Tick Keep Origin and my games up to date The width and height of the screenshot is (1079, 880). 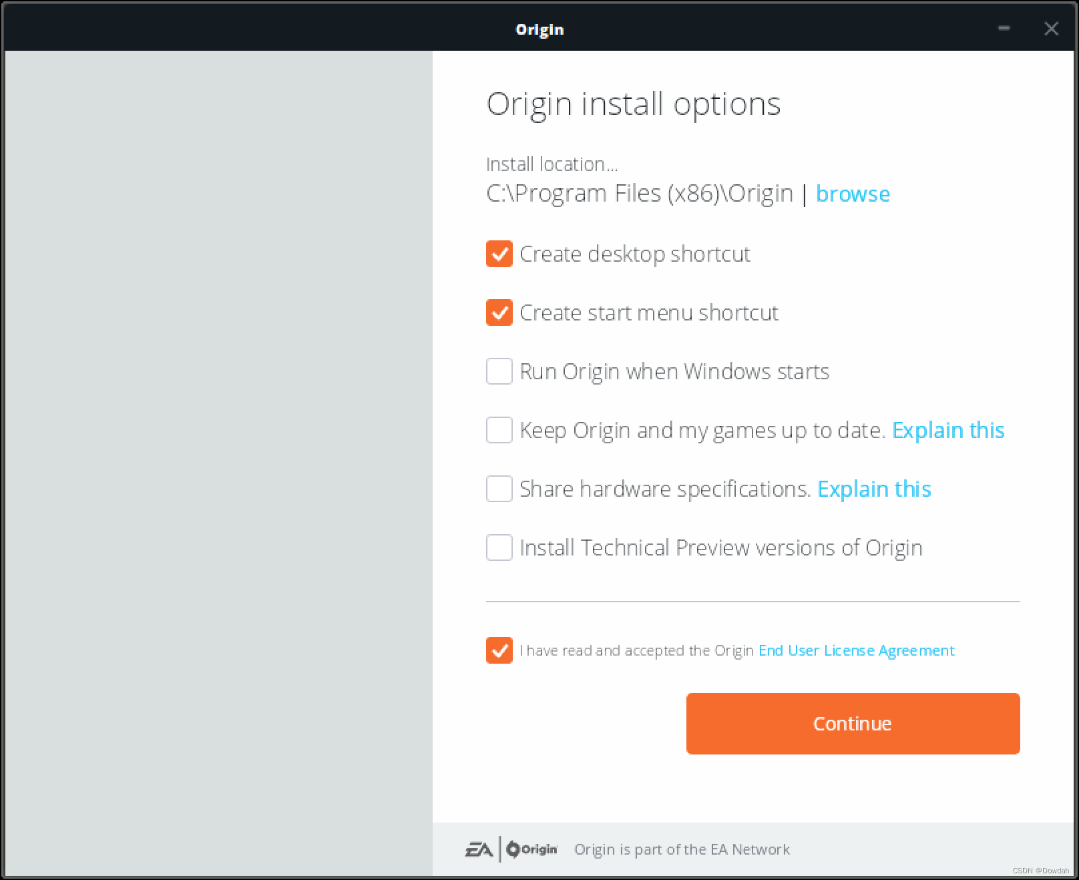point(499,430)
